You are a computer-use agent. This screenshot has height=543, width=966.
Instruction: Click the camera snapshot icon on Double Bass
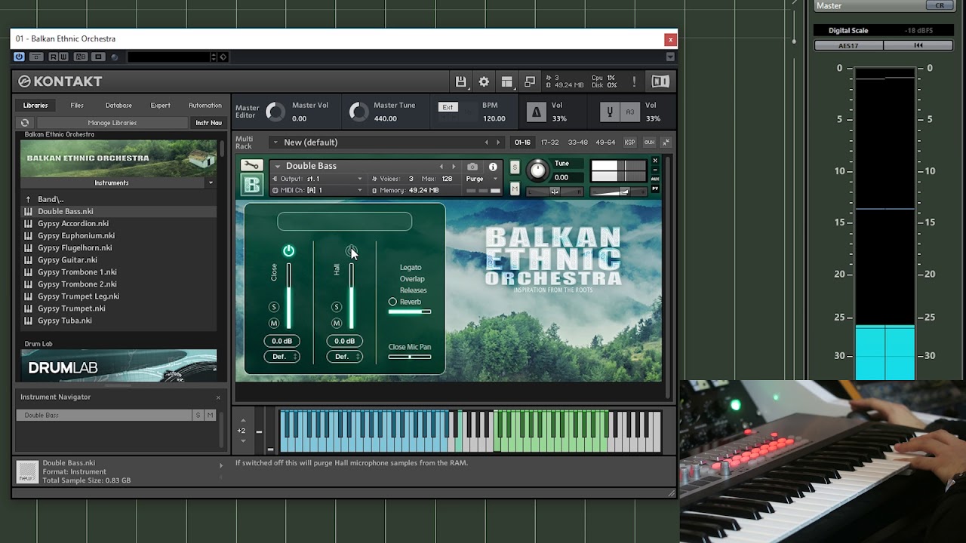pos(472,167)
